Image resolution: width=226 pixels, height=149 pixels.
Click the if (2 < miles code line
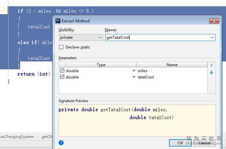point(55,11)
